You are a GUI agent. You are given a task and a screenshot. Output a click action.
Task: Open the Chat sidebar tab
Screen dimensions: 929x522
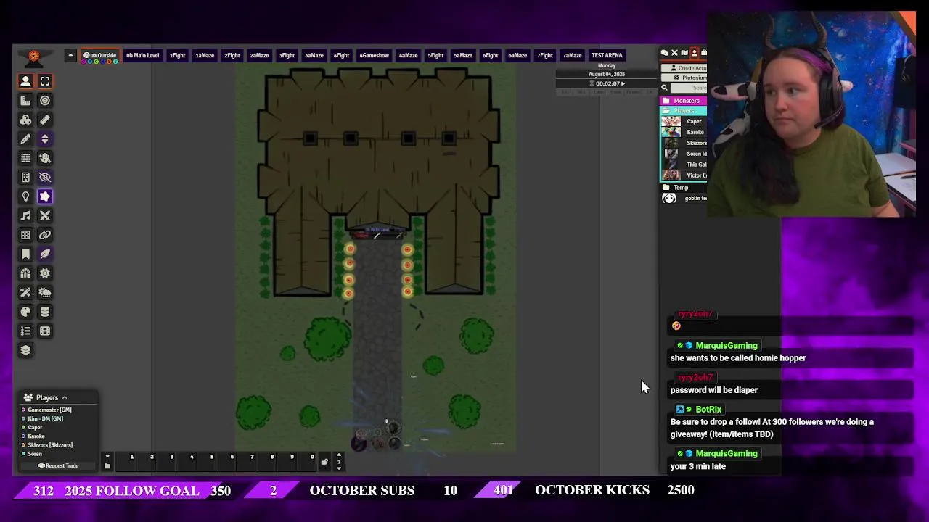(x=664, y=52)
